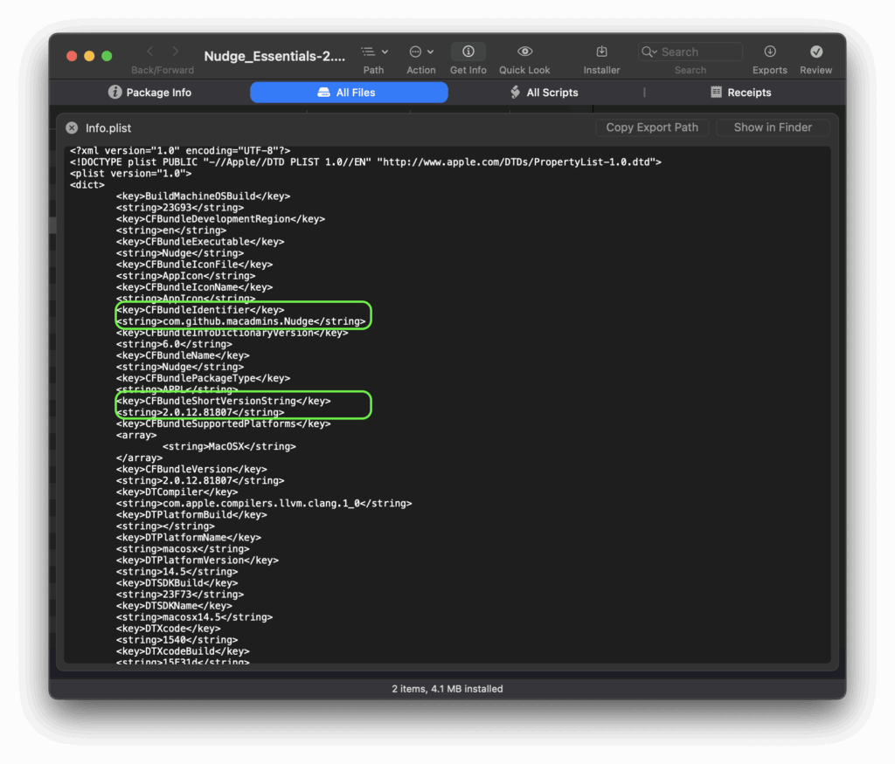This screenshot has height=764, width=895.
Task: Go forward with the Forward arrow
Action: [175, 52]
